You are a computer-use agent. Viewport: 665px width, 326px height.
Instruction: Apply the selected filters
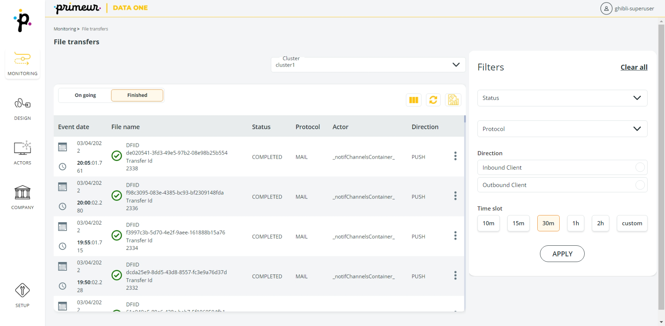coord(562,254)
